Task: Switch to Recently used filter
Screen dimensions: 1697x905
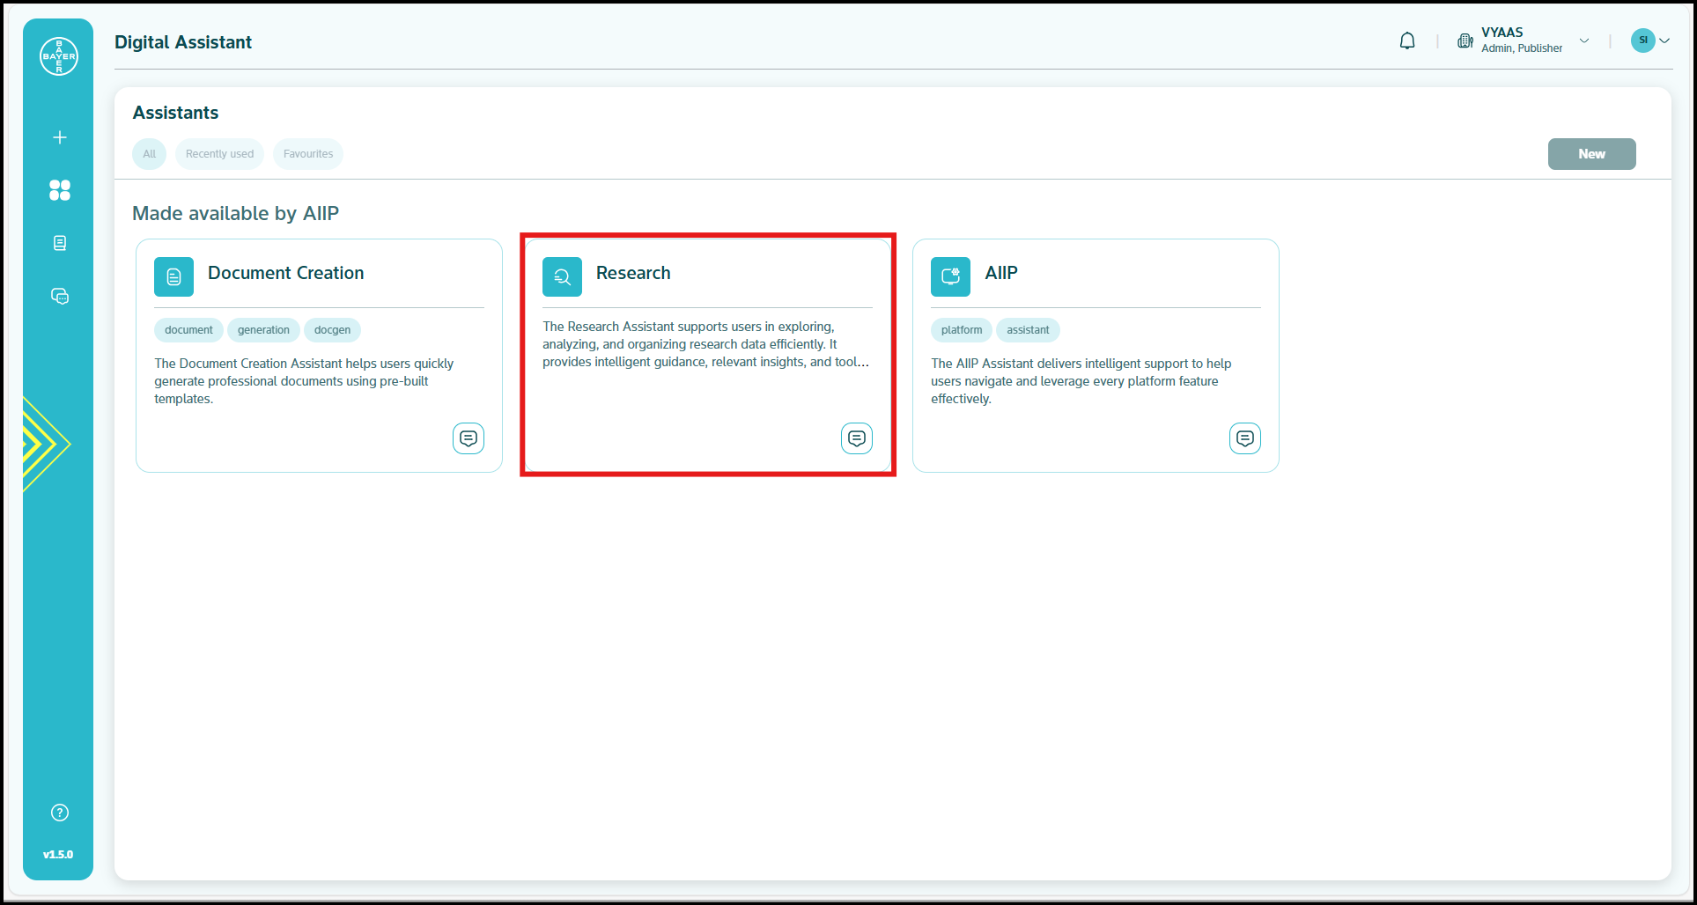Action: [219, 154]
